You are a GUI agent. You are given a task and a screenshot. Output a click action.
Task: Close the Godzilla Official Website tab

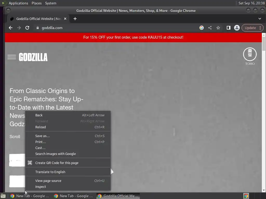pyautogui.click(x=65, y=19)
